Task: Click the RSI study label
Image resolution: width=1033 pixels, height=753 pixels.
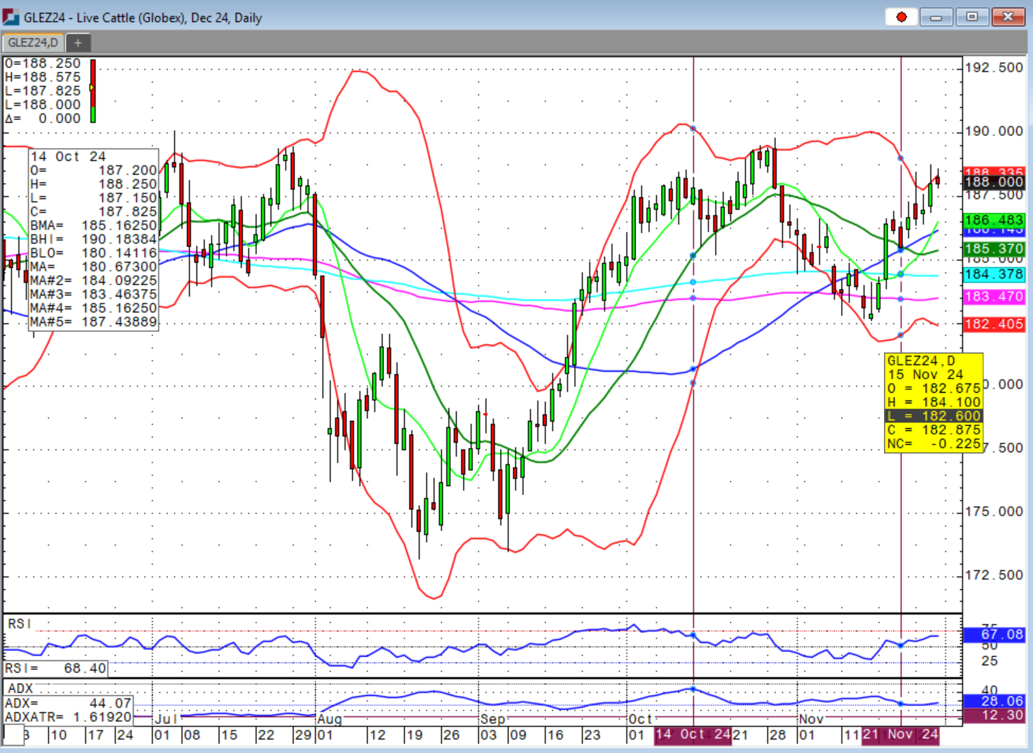Action: [20, 624]
